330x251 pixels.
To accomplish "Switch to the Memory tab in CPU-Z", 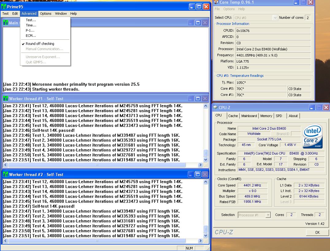I will click(x=266, y=116).
